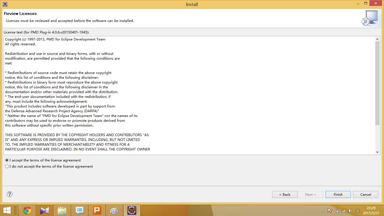Open the Action Center flag icon

(330, 211)
